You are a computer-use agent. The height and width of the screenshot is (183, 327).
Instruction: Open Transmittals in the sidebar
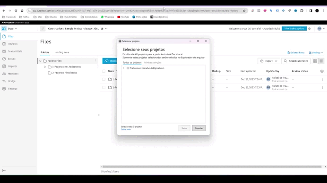pos(15,51)
